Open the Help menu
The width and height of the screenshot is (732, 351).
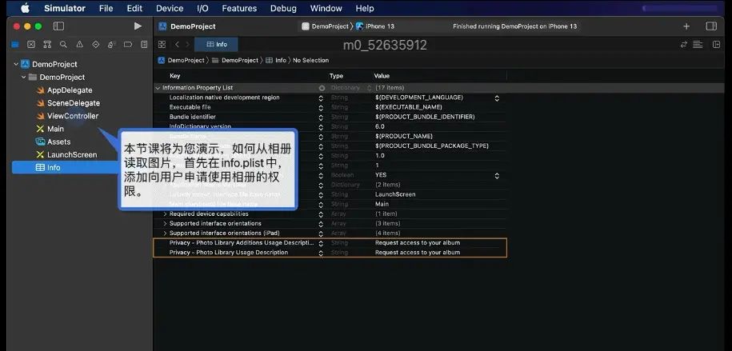click(365, 9)
